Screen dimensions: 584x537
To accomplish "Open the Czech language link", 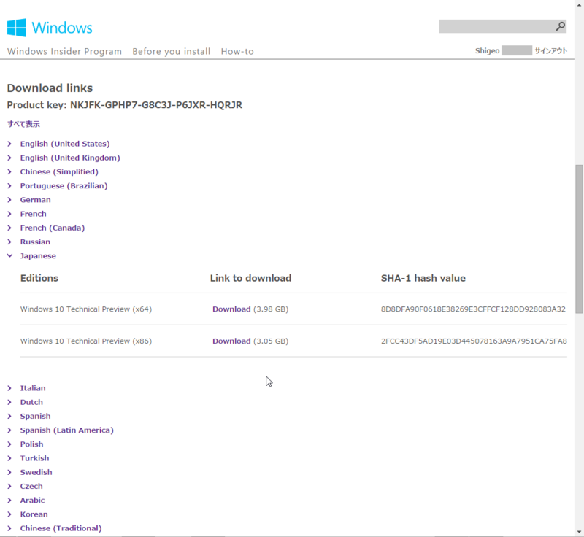I will tap(31, 487).
